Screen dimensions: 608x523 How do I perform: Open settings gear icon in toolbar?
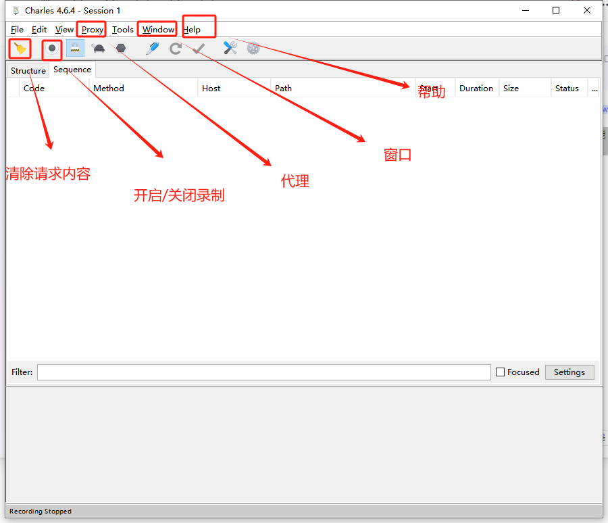coord(253,49)
